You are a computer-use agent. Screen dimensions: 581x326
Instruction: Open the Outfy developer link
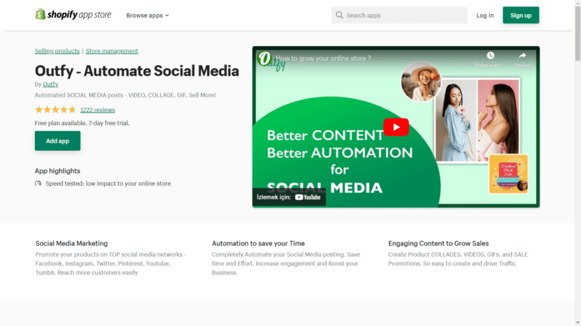click(x=50, y=84)
